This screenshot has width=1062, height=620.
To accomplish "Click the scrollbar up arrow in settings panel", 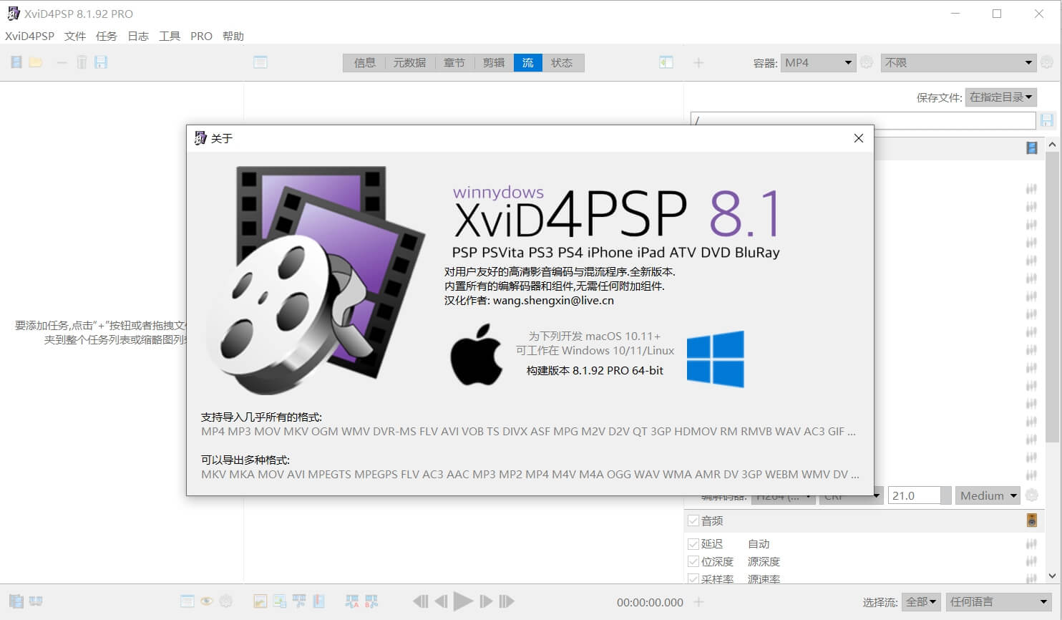I will click(x=1052, y=145).
